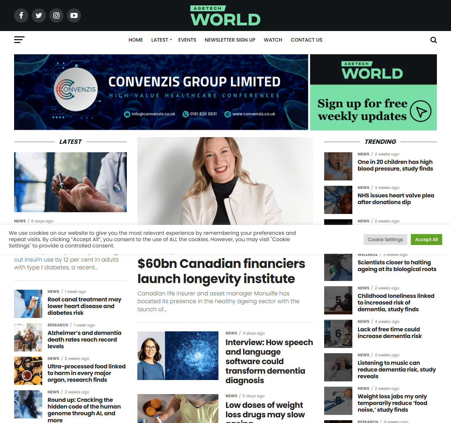The height and width of the screenshot is (423, 451).
Task: Click the Instagram icon in header
Action: 56,16
